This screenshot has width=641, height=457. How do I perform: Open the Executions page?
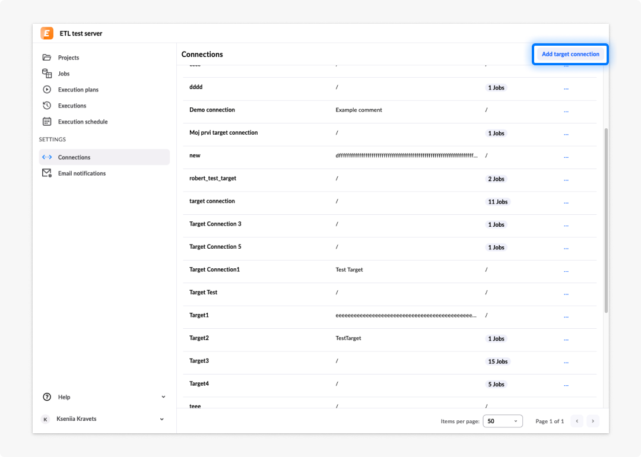pyautogui.click(x=72, y=106)
